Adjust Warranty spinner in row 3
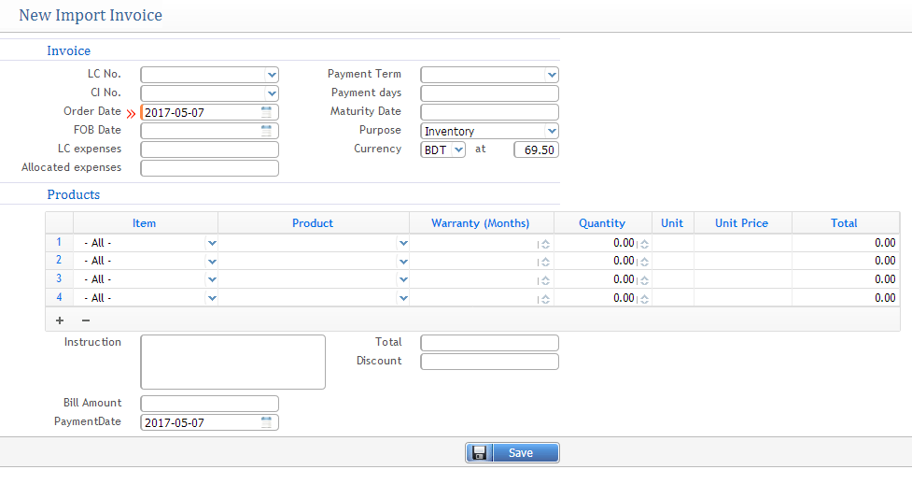Screen dimensions: 912x484 tap(545, 280)
